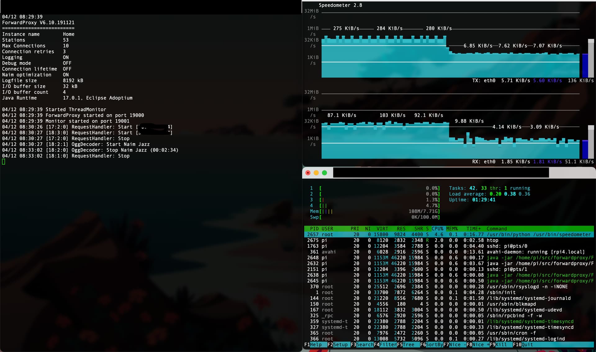Click the PID column header
The width and height of the screenshot is (596, 352).
[x=314, y=229]
